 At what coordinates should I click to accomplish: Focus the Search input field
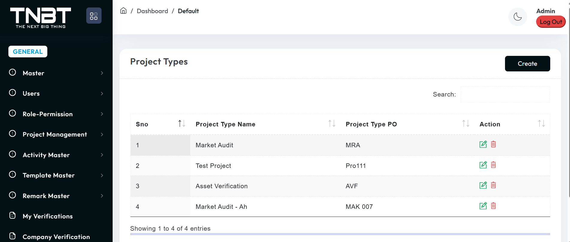pyautogui.click(x=505, y=94)
